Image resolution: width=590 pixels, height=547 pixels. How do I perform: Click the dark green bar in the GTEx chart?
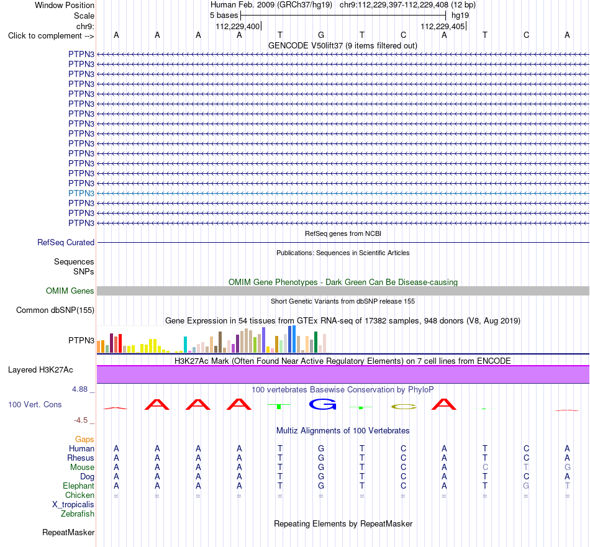[315, 342]
